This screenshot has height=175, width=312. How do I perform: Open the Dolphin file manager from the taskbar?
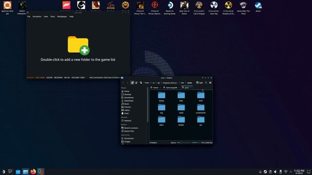(x=25, y=172)
